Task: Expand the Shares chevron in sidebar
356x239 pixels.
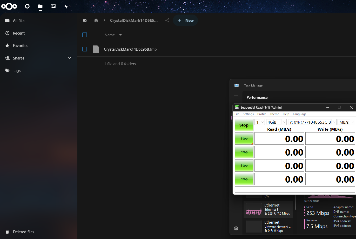Action: pos(70,58)
